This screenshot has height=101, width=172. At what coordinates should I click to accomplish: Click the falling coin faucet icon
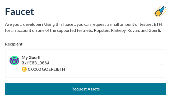[x=160, y=12]
